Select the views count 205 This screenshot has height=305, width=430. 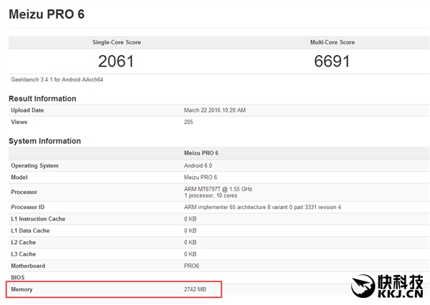(x=188, y=122)
